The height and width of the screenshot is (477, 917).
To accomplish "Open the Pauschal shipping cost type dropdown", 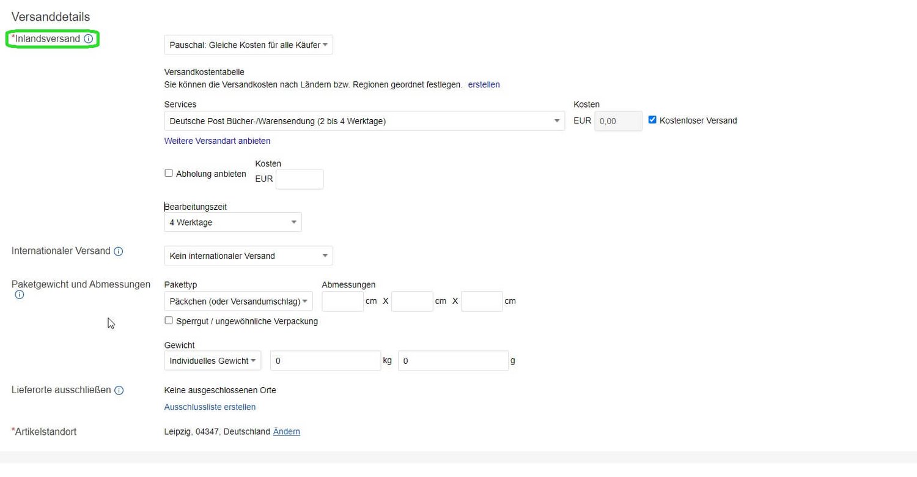I will pyautogui.click(x=249, y=45).
